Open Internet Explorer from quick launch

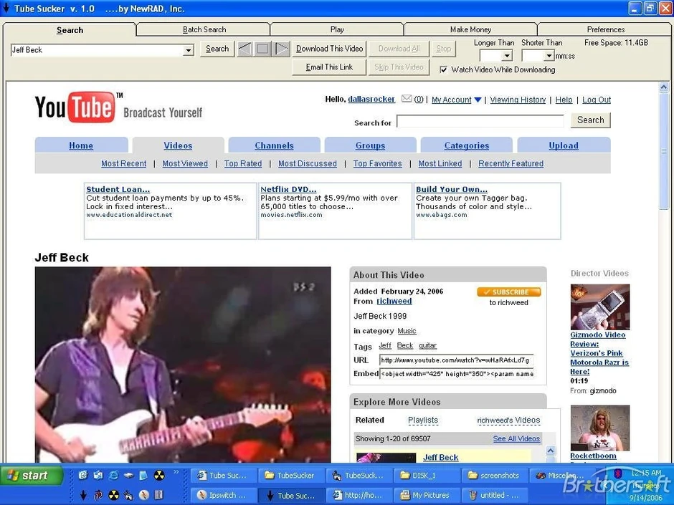point(113,475)
